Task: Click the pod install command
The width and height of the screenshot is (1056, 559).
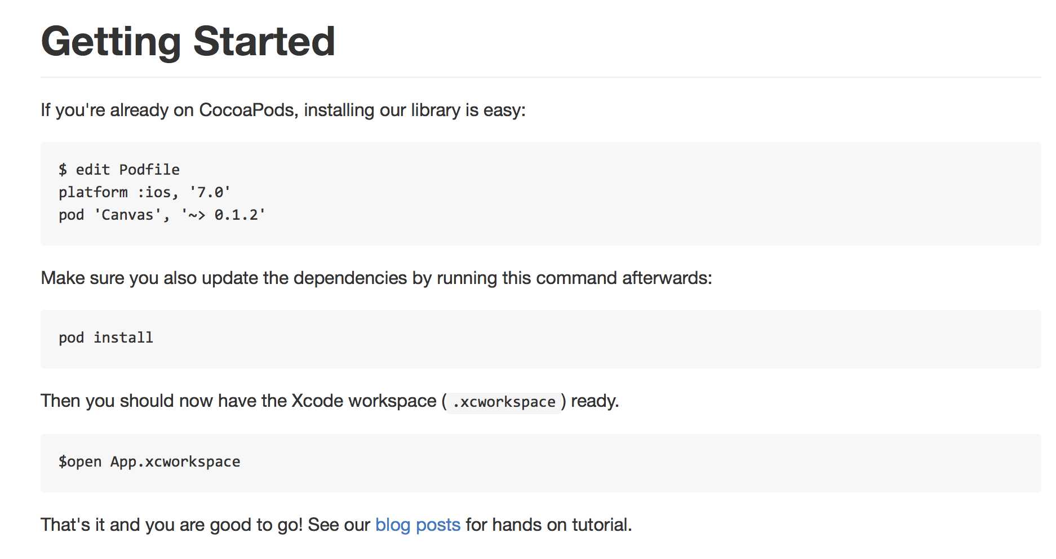Action: (106, 338)
